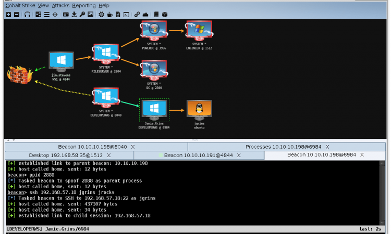The height and width of the screenshot is (234, 391).
Task: Click the 'ppid 2888' command line
Action: [31, 175]
